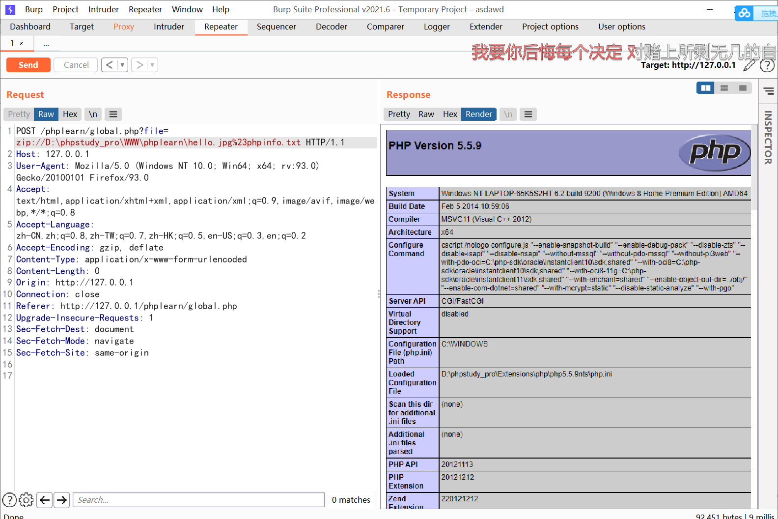Switch to the Sequencer tab
Viewport: 778px width, 519px height.
(276, 27)
